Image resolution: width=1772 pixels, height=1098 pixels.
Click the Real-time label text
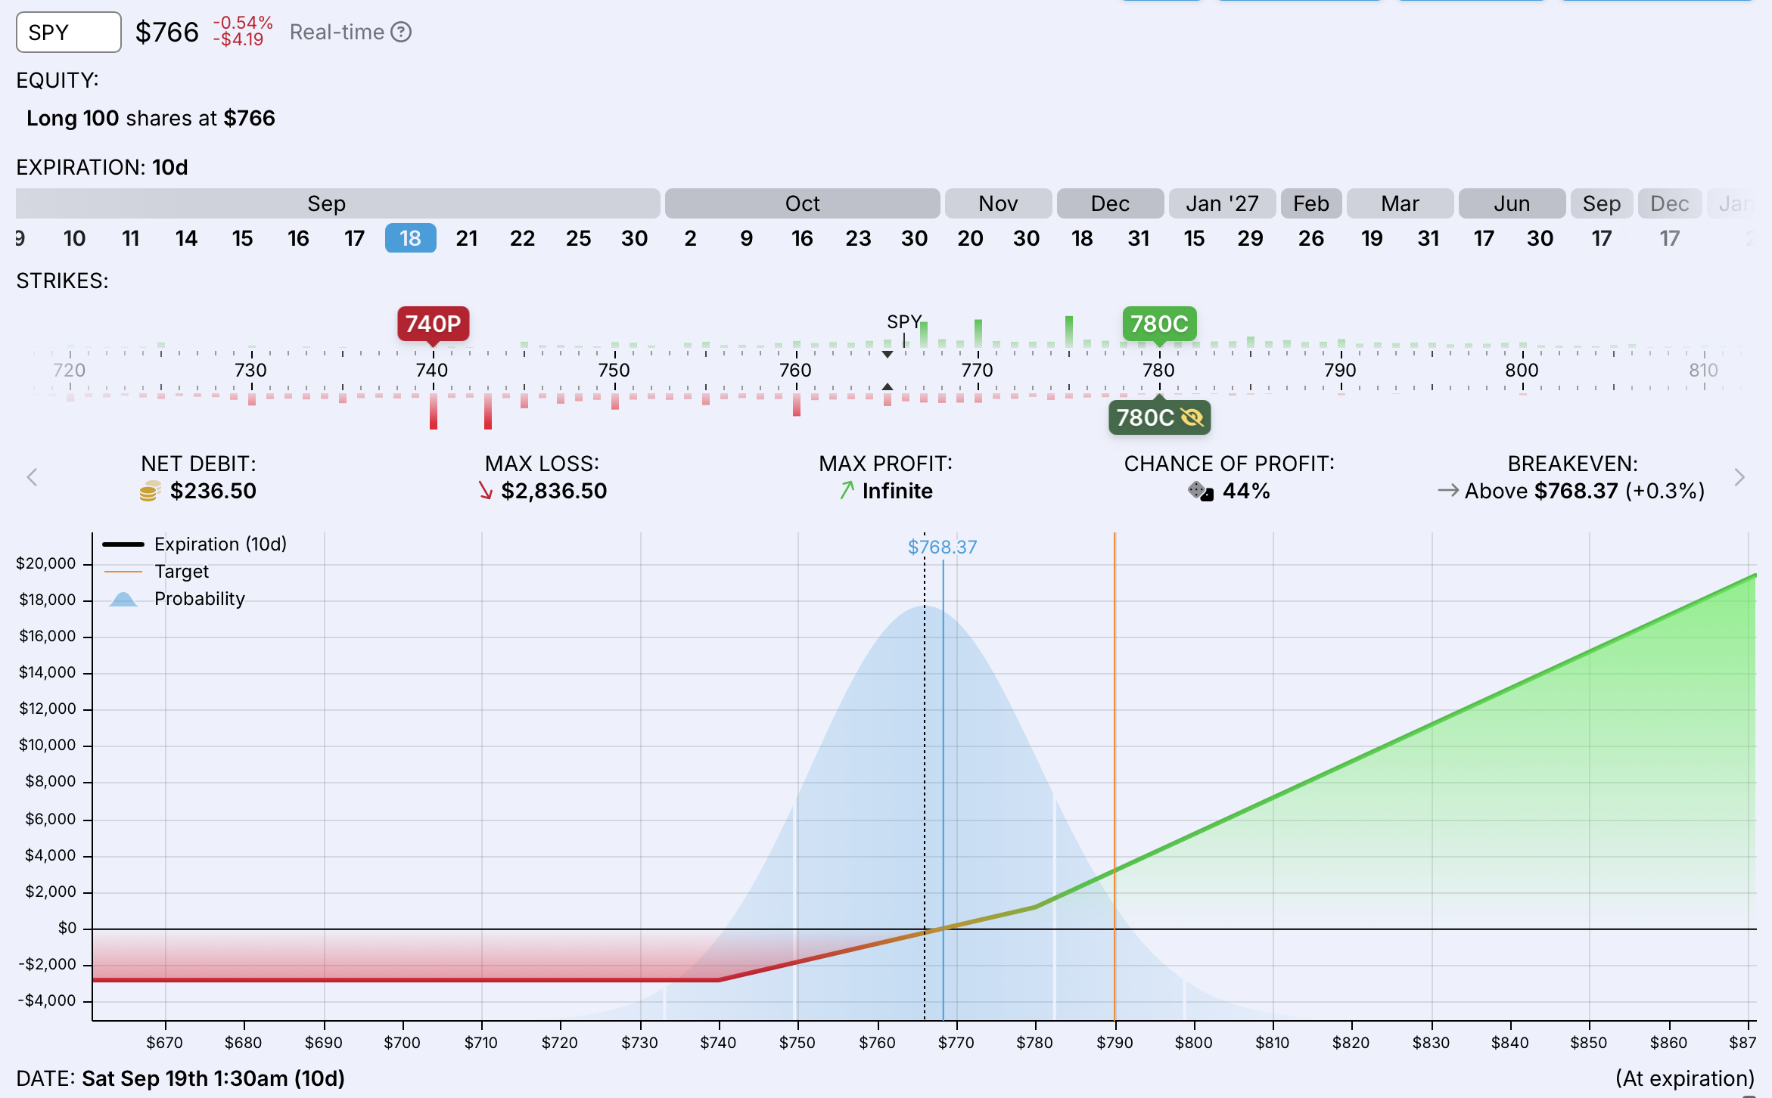pyautogui.click(x=337, y=32)
